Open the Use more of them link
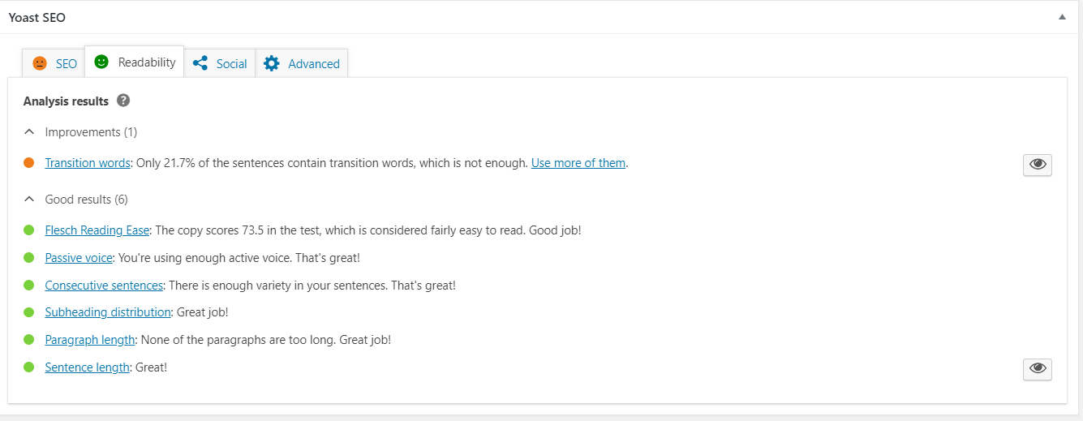The image size is (1083, 421). click(578, 163)
